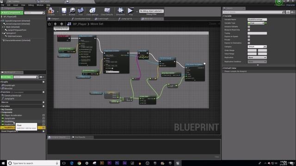Collapse the Functions section in My Blueprint
296x166 pixels.
pyautogui.click(x=1, y=92)
